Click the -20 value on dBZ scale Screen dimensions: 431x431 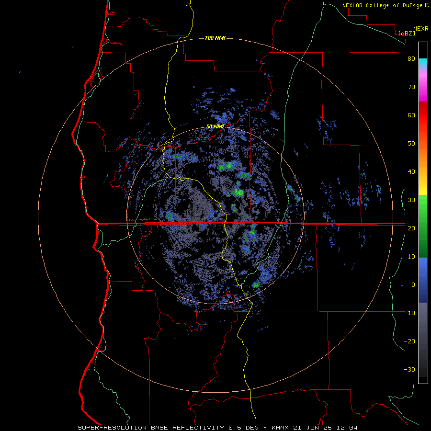(409, 341)
